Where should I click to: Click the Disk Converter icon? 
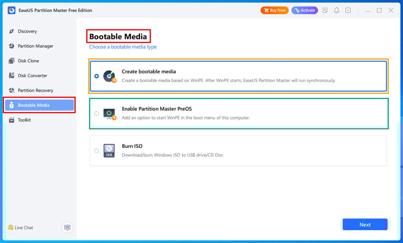[x=11, y=75]
